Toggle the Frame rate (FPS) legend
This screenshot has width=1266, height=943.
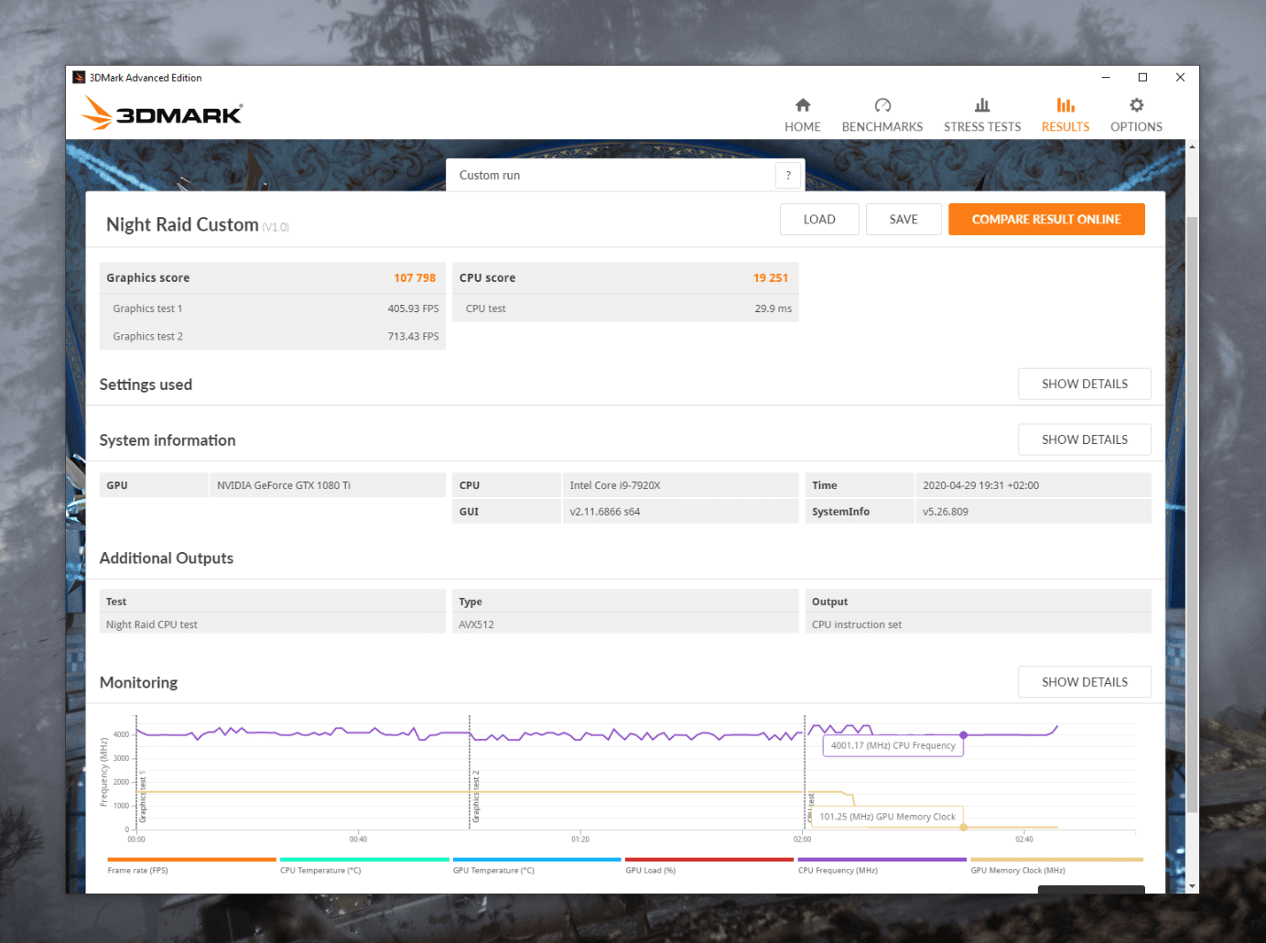pyautogui.click(x=191, y=866)
